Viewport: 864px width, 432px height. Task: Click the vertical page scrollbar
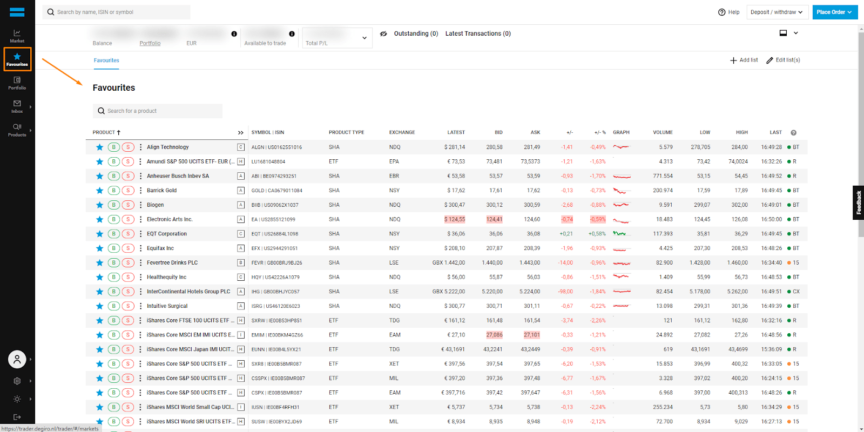pos(861,135)
